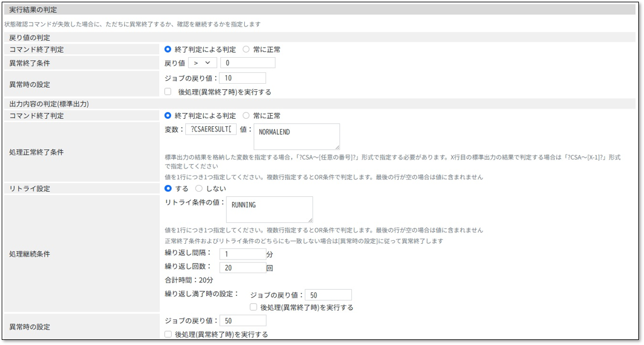Choose 常に正常 under 出力内容の判定(標準出力)
Viewport: 644px width, 345px height.
click(246, 115)
